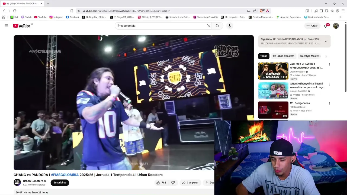Open the Mis proyectos bookmark
This screenshot has height=195, width=347.
coord(233,17)
